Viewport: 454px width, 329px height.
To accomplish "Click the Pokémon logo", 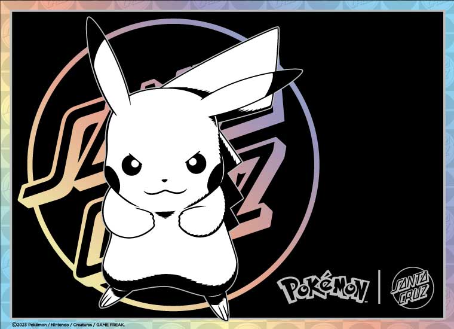I will (x=323, y=287).
